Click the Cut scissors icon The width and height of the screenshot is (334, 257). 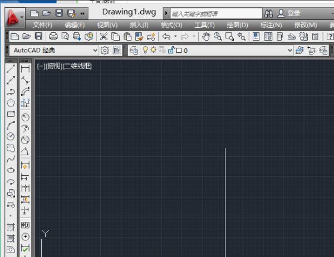(104, 36)
